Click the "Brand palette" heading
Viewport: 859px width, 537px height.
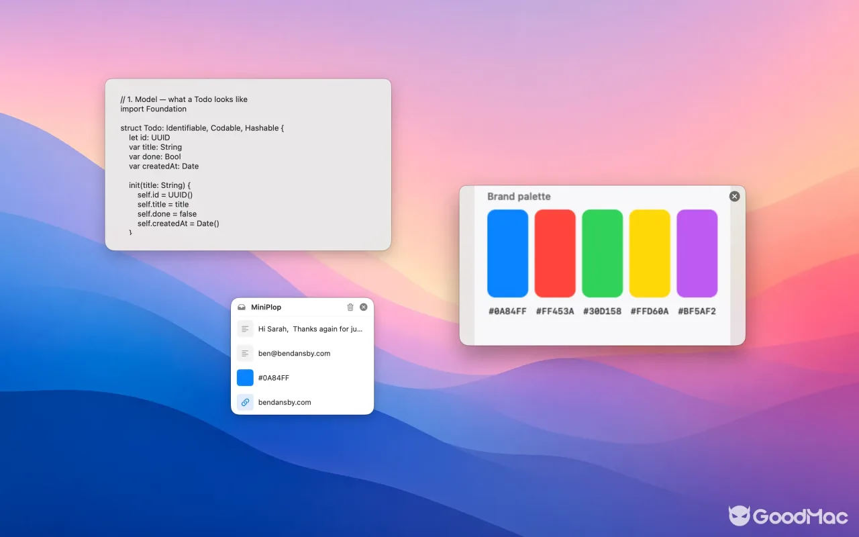tap(519, 197)
